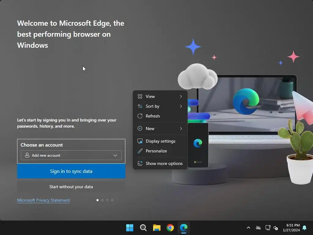Open the notifications bell icon
Viewport: 313px width, 235px height.
pyautogui.click(x=305, y=228)
